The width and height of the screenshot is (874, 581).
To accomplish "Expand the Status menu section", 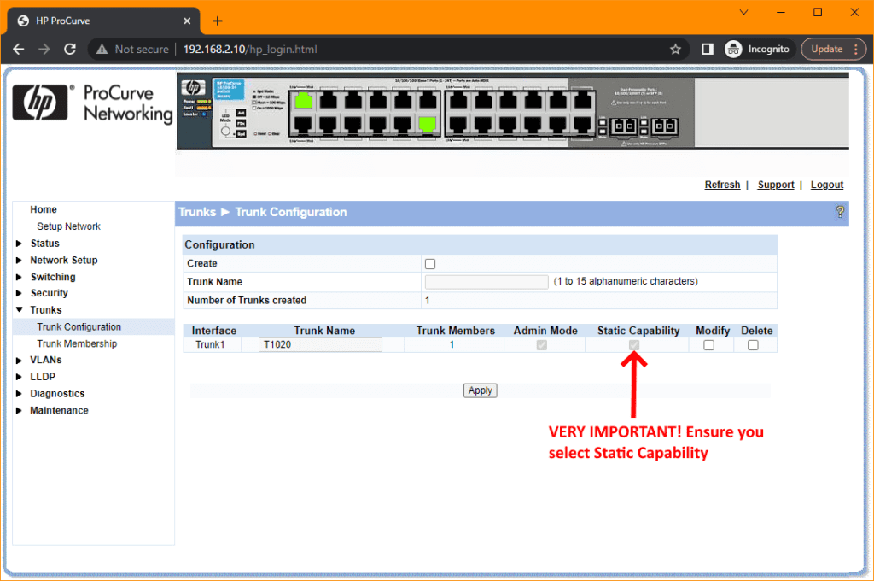I will pyautogui.click(x=19, y=244).
